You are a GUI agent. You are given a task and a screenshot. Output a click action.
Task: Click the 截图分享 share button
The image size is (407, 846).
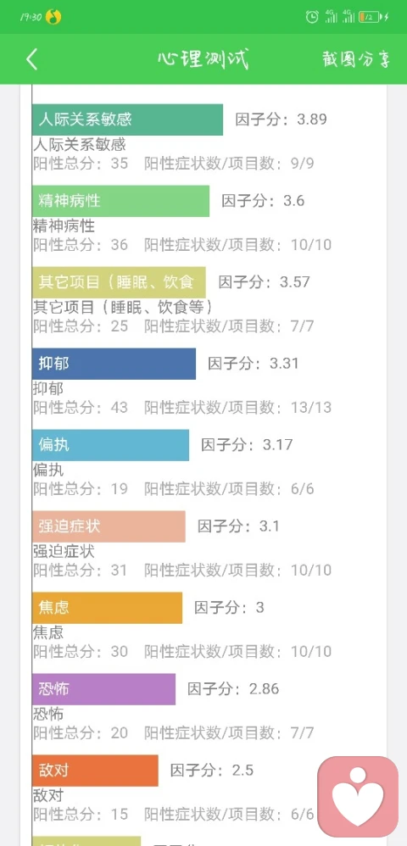point(356,59)
